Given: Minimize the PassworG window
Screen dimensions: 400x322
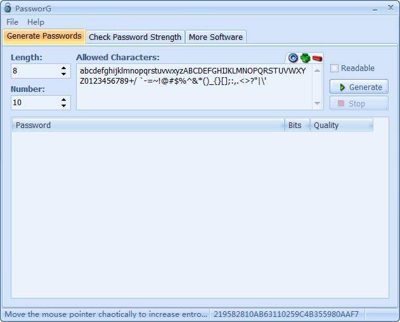Looking at the screenshot, I should pos(375,8).
